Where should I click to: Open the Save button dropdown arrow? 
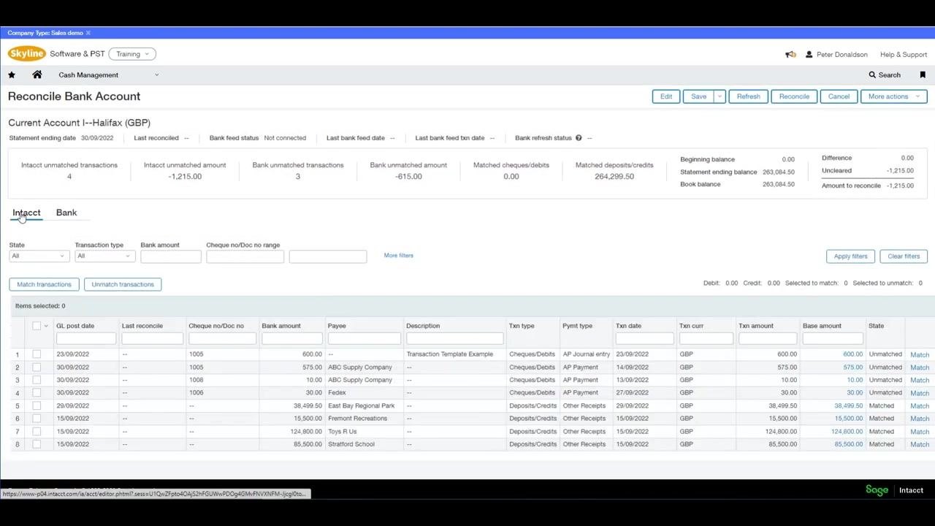720,96
